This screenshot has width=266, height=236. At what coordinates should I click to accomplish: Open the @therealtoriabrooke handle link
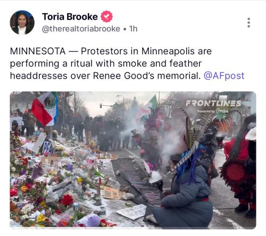pos(81,29)
